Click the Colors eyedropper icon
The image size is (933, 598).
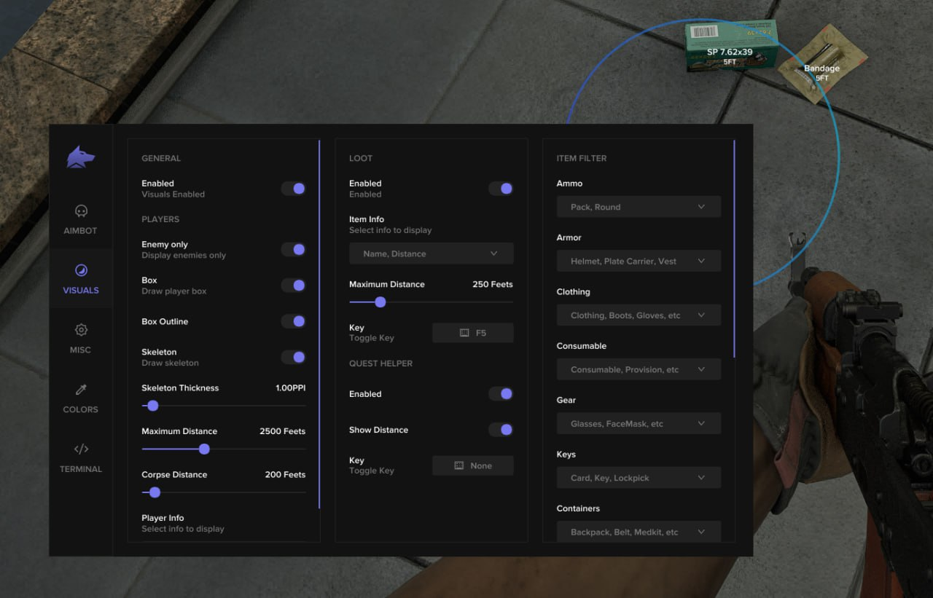tap(81, 390)
